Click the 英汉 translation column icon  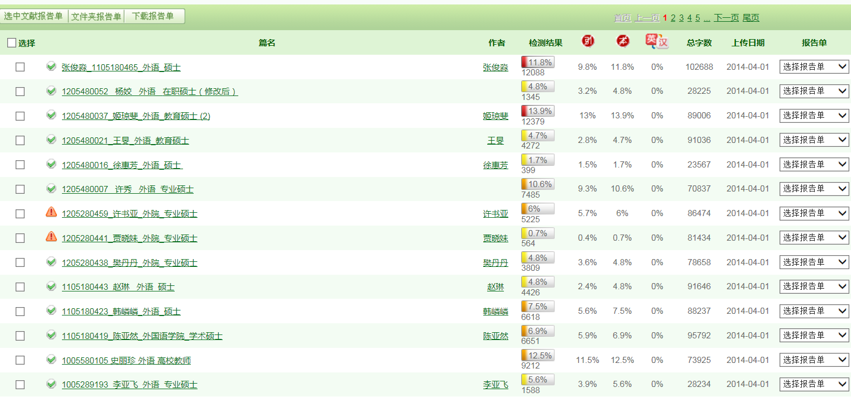[x=657, y=41]
